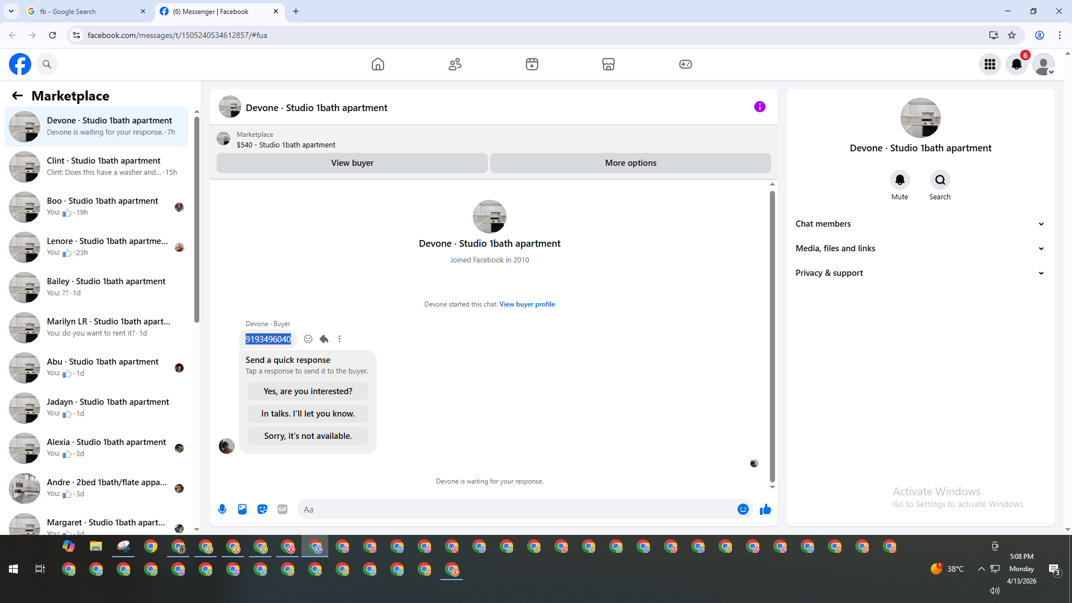Show hidden system tray icons
This screenshot has height=603, width=1072.
tap(981, 569)
